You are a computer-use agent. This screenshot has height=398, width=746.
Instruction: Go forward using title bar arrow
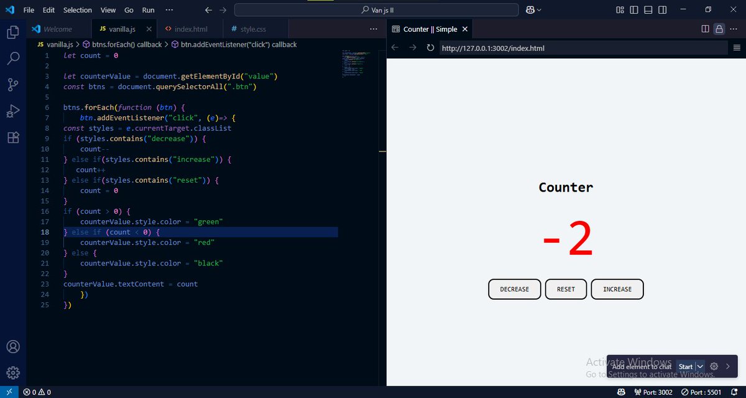[x=223, y=10]
